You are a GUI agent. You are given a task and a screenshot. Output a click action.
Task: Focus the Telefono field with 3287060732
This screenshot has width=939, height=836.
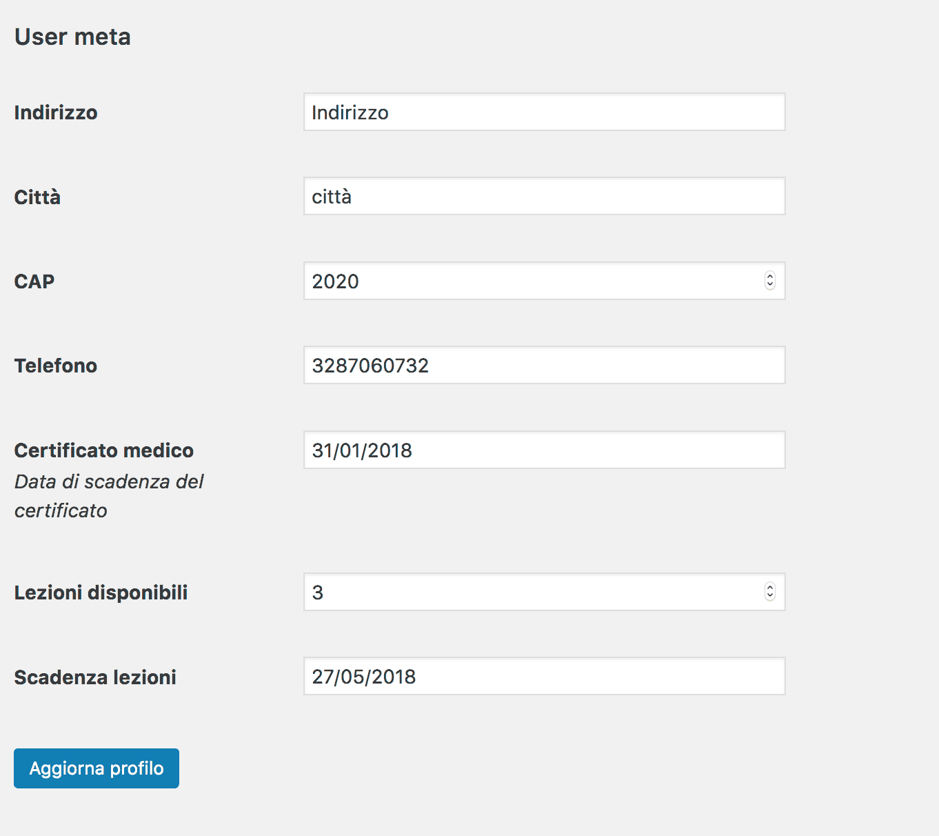click(544, 366)
